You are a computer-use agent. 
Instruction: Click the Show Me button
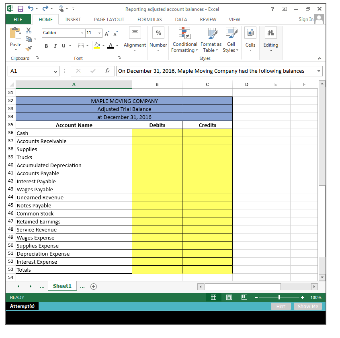point(308,306)
